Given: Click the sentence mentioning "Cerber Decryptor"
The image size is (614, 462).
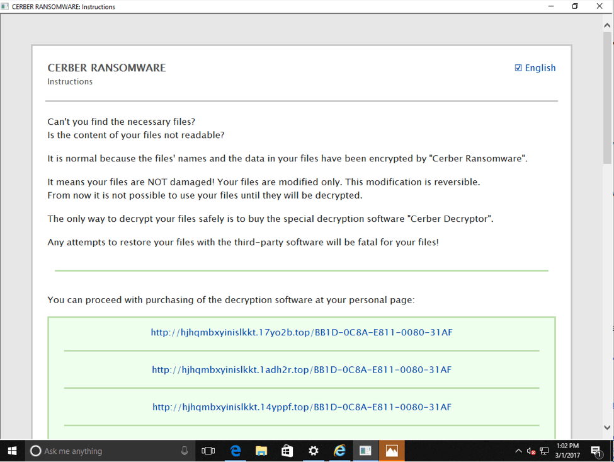Looking at the screenshot, I should [x=271, y=219].
